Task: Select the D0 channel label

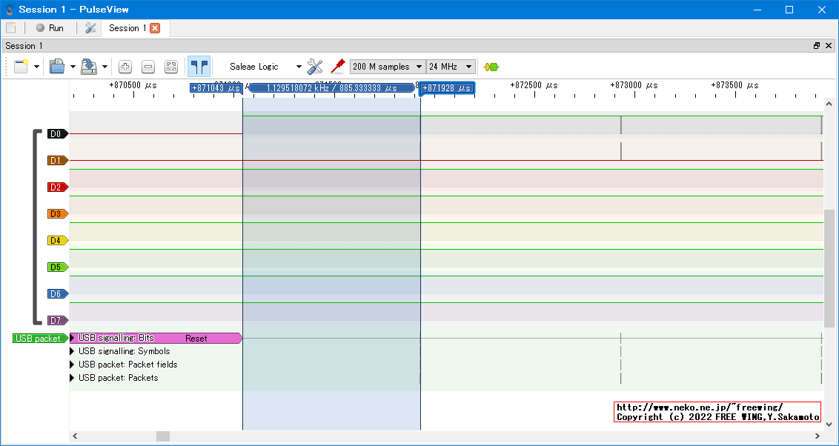Action: [x=56, y=134]
